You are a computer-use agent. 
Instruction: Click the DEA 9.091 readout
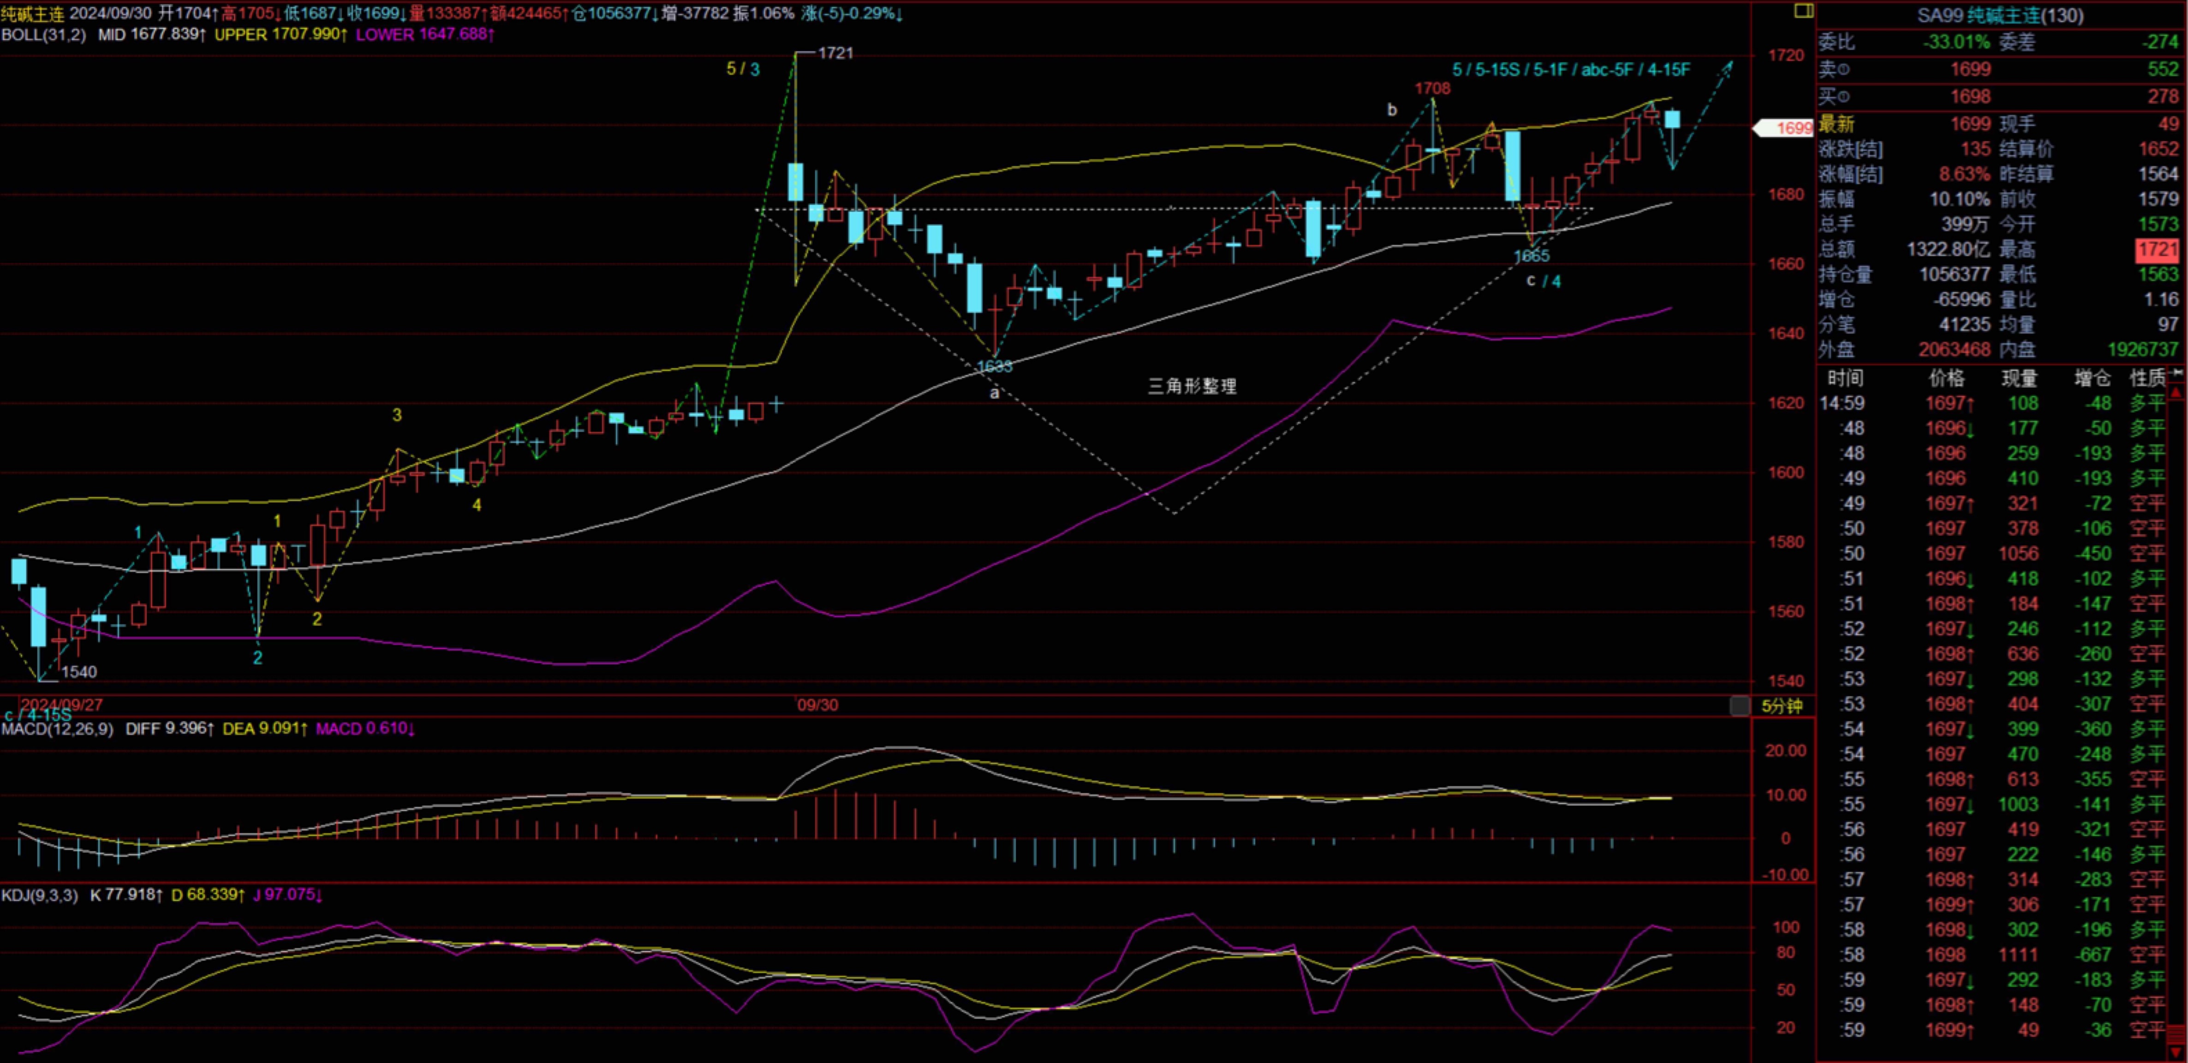point(265,729)
